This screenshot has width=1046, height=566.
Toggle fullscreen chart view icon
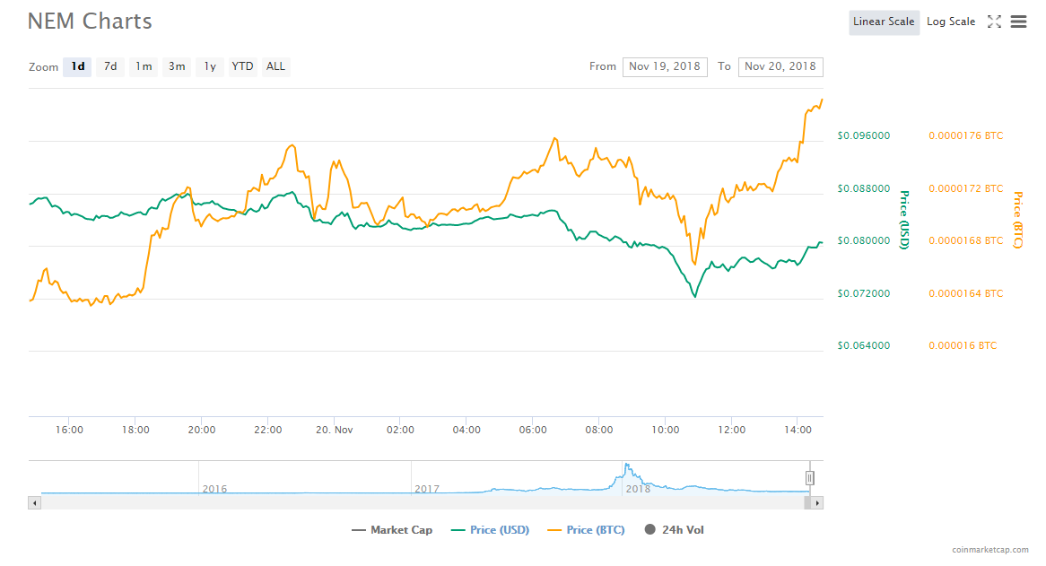click(994, 22)
